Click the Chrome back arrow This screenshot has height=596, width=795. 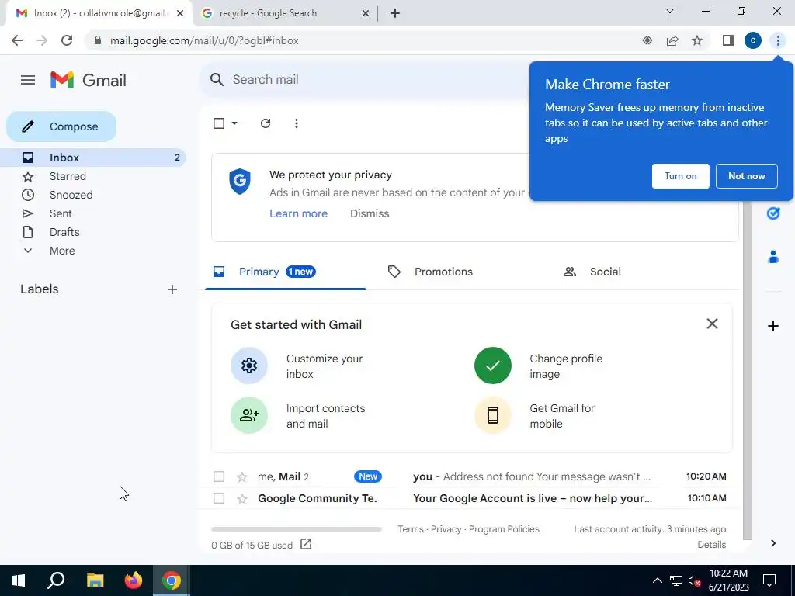(x=17, y=40)
